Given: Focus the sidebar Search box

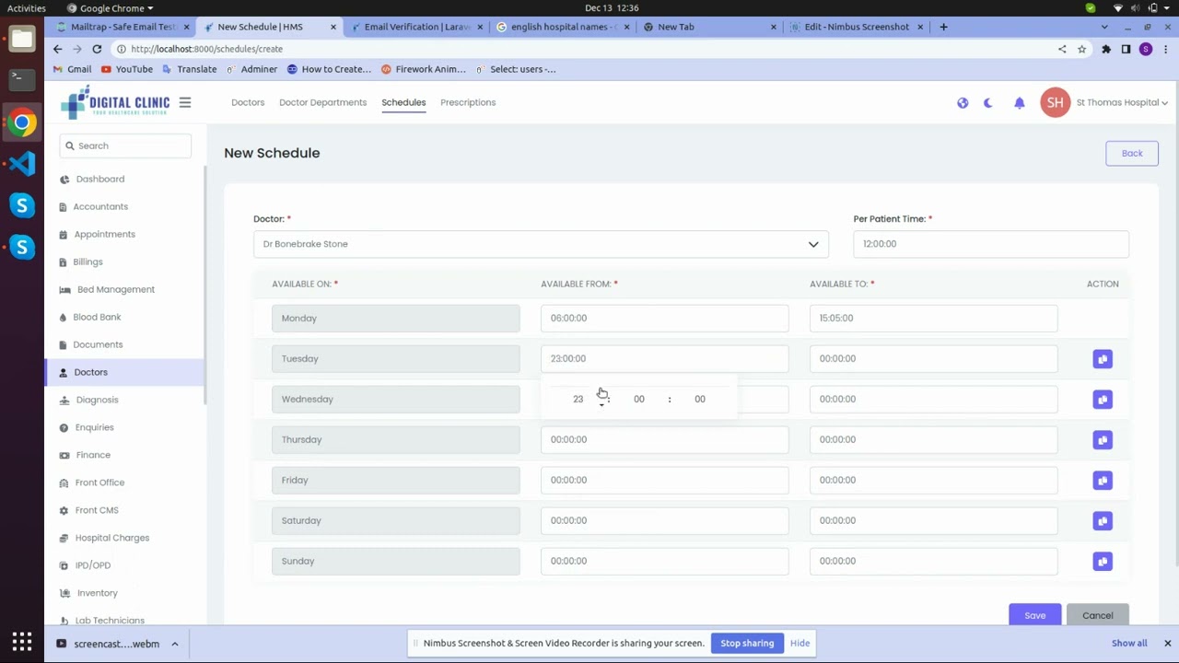Looking at the screenshot, I should click(125, 145).
